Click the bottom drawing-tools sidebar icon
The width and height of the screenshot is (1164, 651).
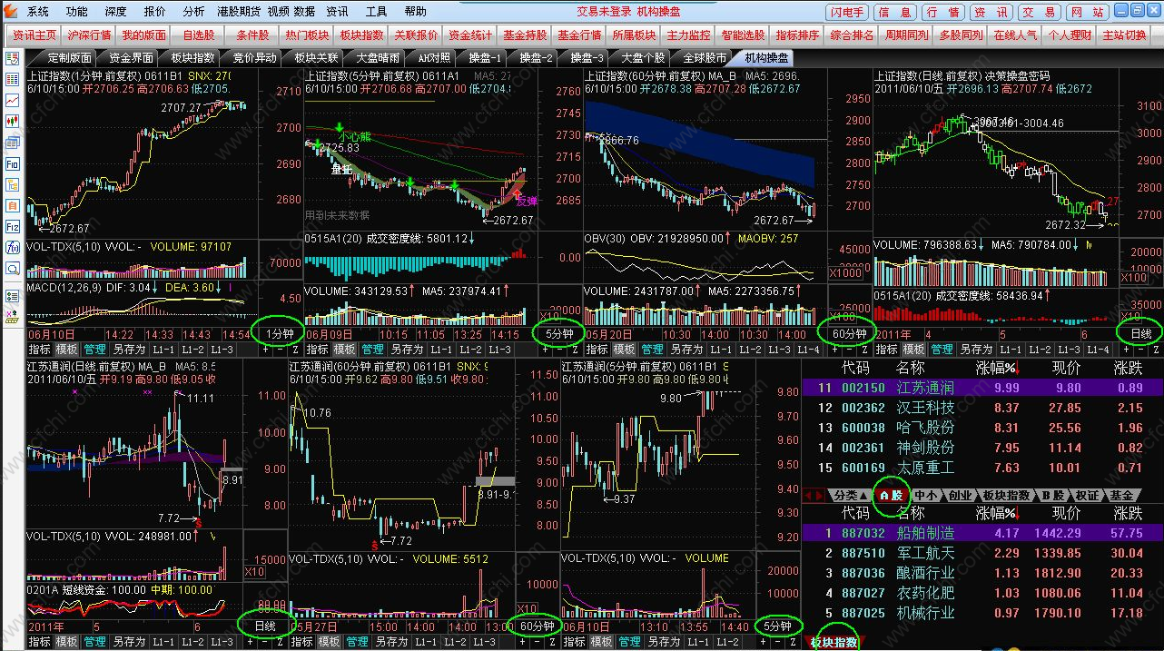coord(13,317)
